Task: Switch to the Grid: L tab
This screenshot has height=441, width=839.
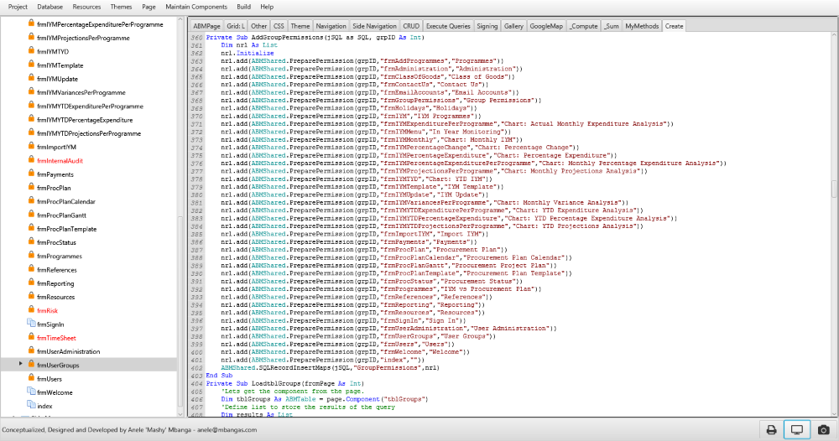Action: coord(236,26)
